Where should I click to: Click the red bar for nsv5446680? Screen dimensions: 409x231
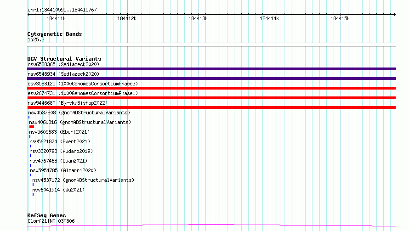click(211, 107)
